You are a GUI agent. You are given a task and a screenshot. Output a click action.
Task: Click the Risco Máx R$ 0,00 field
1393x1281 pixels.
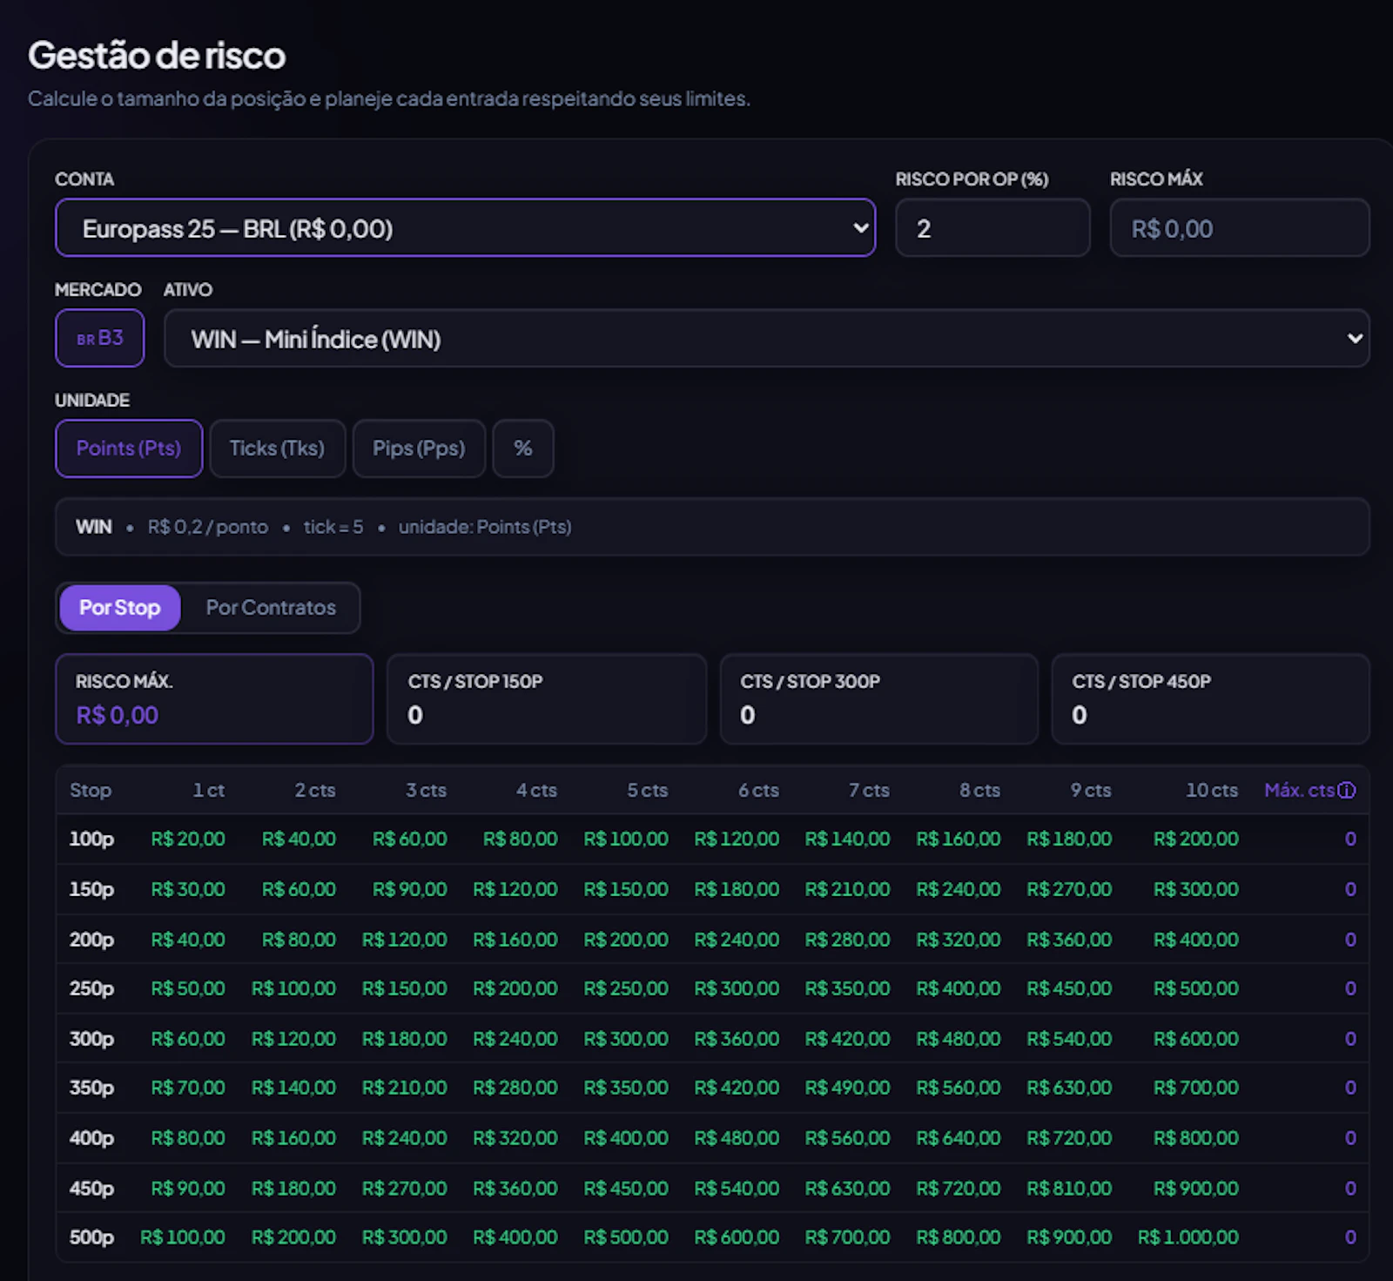pos(1240,228)
